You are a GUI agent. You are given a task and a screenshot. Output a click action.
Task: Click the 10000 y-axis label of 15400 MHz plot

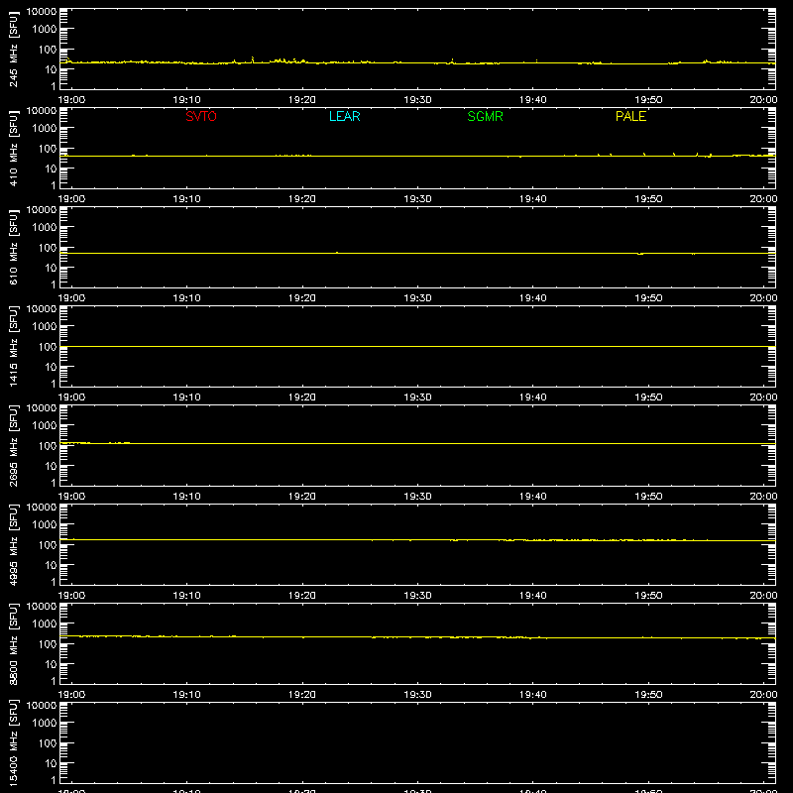[42, 706]
